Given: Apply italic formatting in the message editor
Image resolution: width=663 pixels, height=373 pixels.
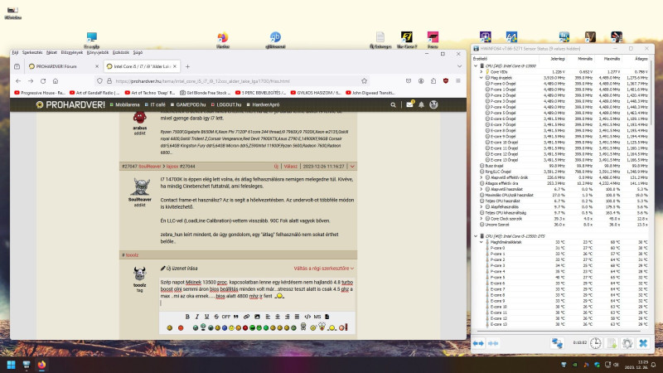Looking at the screenshot, I should tap(197, 317).
